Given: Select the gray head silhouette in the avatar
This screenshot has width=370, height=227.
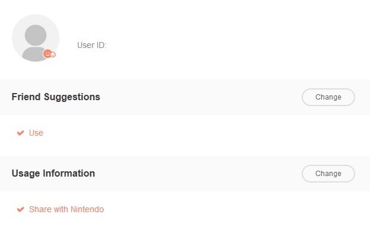Looking at the screenshot, I should pyautogui.click(x=36, y=36).
